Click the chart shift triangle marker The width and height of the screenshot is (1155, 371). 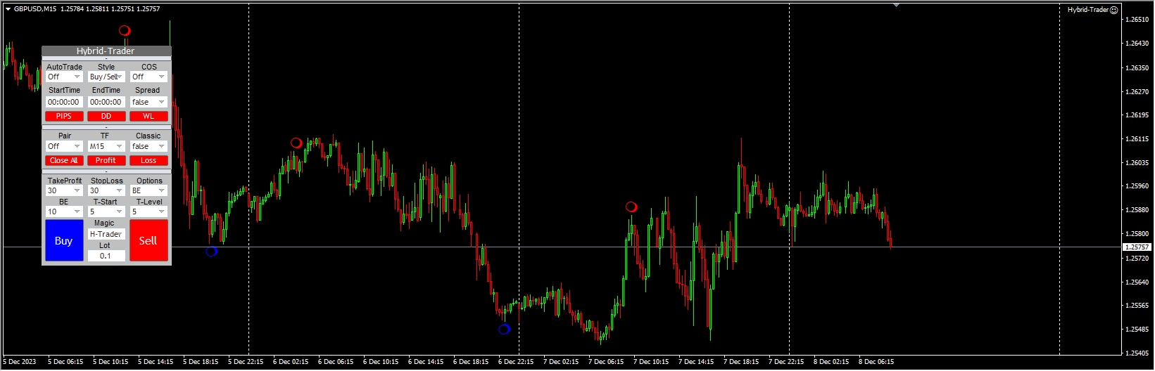click(896, 5)
